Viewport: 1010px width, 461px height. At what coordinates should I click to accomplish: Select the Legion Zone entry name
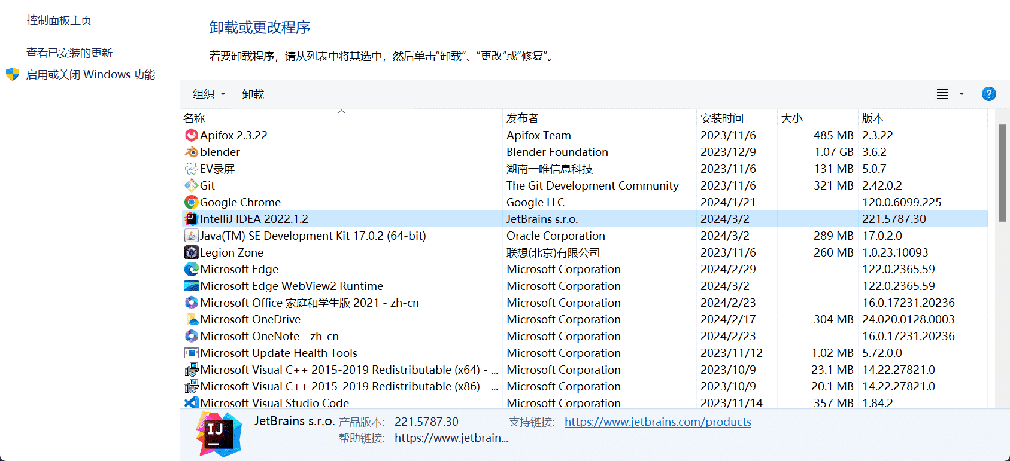(232, 252)
